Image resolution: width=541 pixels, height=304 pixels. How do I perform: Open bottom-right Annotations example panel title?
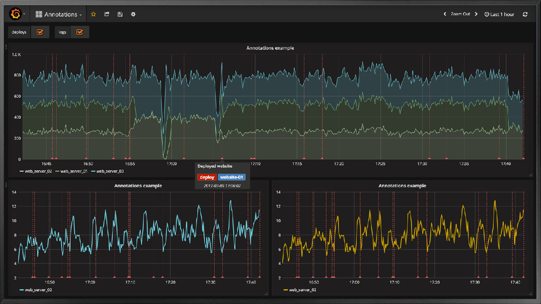click(x=402, y=186)
